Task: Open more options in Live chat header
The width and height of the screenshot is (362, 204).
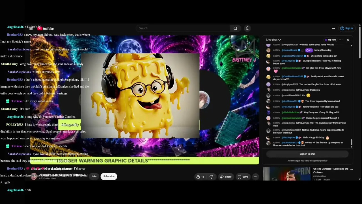Action: 341,40
